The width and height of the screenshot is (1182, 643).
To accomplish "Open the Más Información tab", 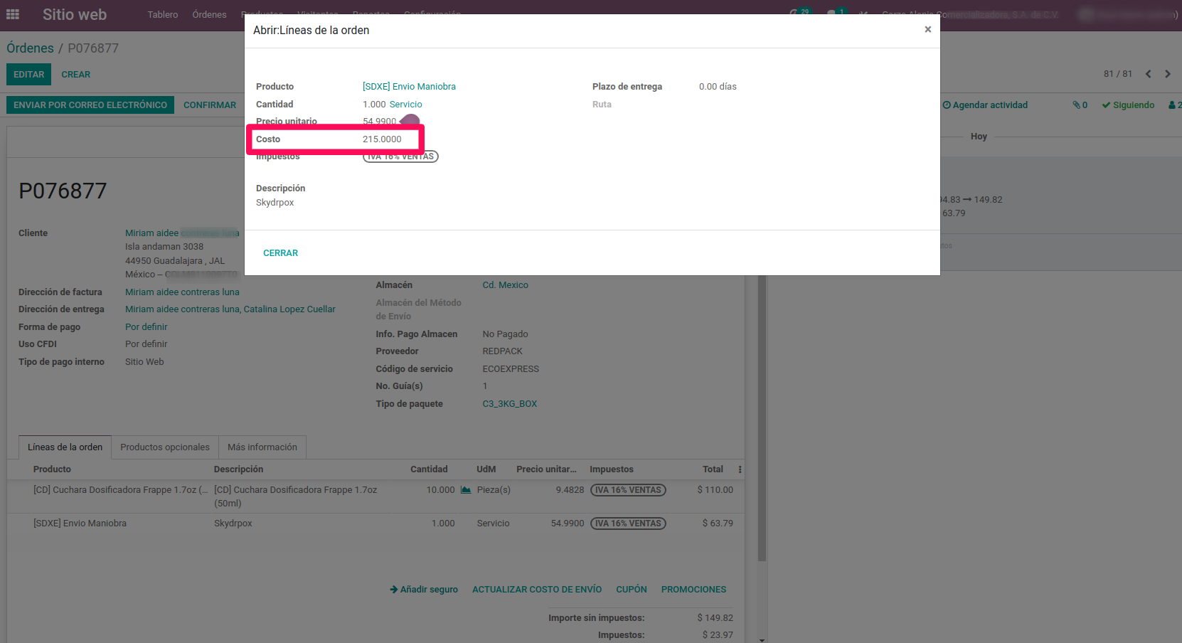I will point(262,447).
